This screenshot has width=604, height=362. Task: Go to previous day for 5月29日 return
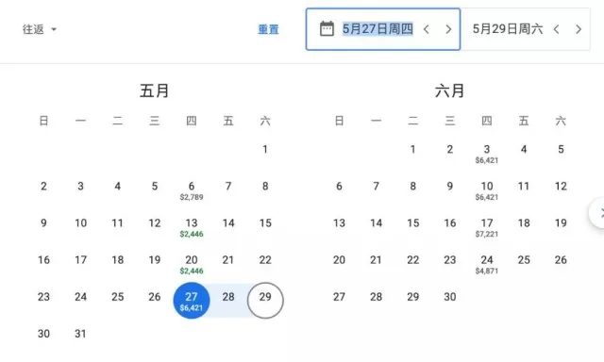[x=556, y=29]
